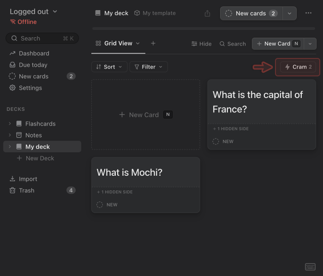The image size is (323, 276).
Task: Open Trash in the sidebar
Action: click(26, 190)
